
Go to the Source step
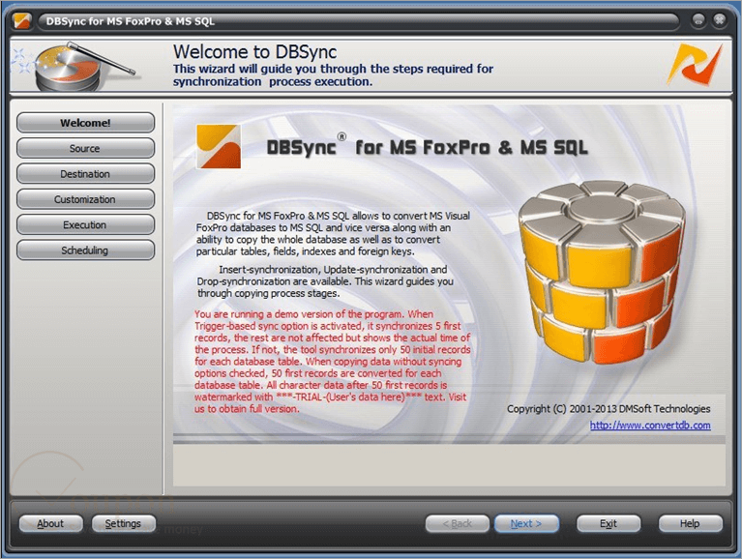86,149
